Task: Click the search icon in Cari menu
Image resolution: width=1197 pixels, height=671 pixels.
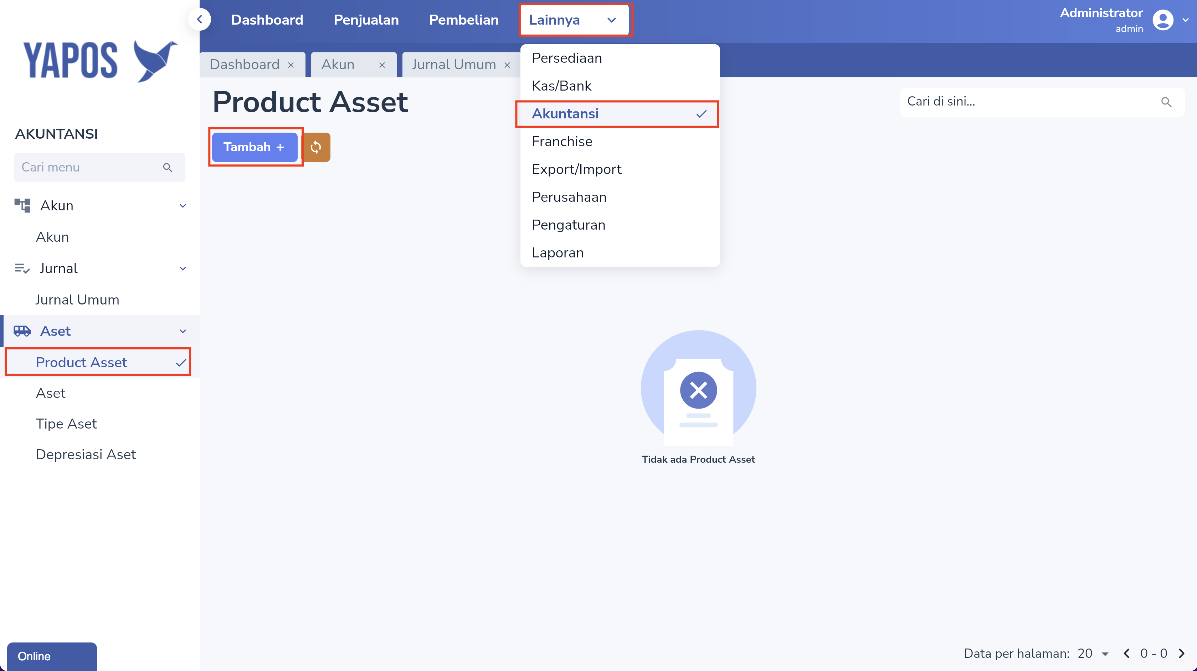Action: click(168, 167)
